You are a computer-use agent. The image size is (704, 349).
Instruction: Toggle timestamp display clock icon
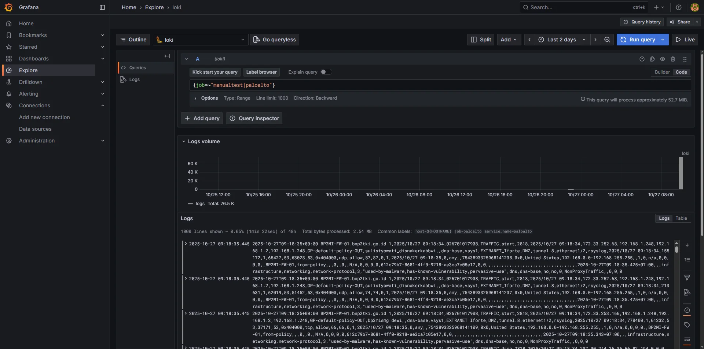point(687,310)
